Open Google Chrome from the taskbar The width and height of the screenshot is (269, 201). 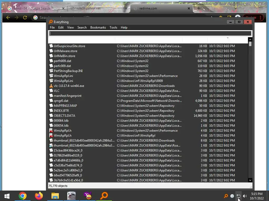click(x=23, y=196)
